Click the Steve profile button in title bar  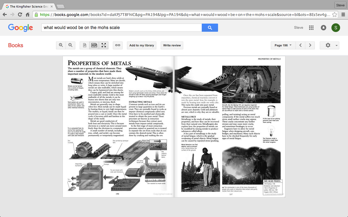[x=340, y=5]
